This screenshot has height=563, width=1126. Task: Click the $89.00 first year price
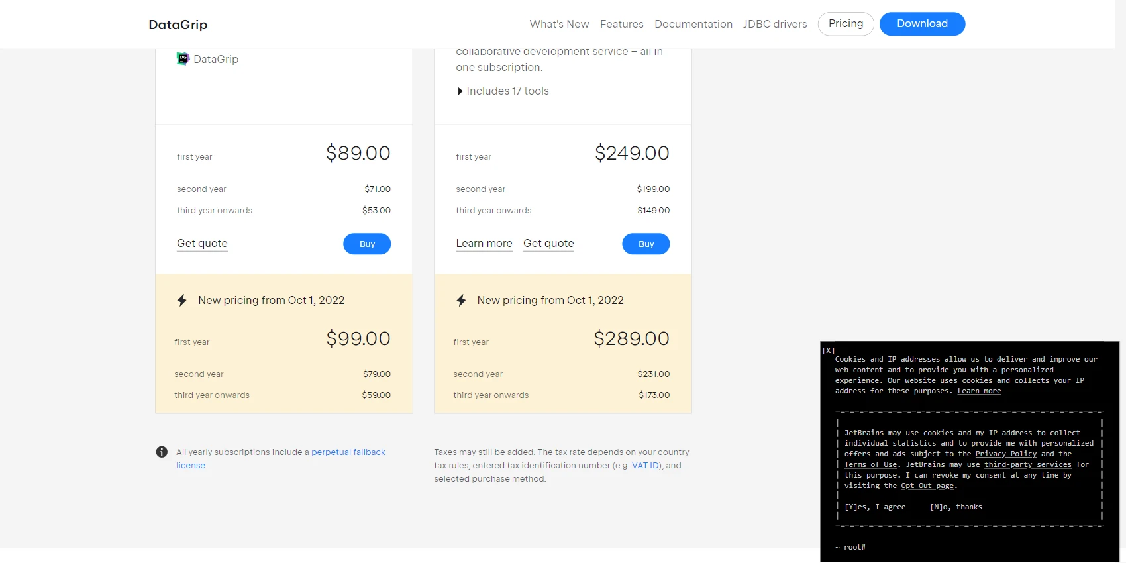(358, 153)
